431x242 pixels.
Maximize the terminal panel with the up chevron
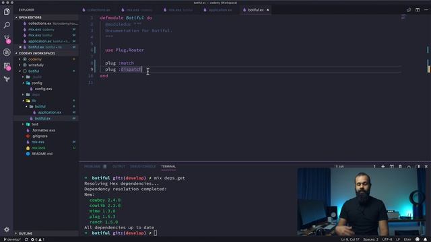click(409, 167)
